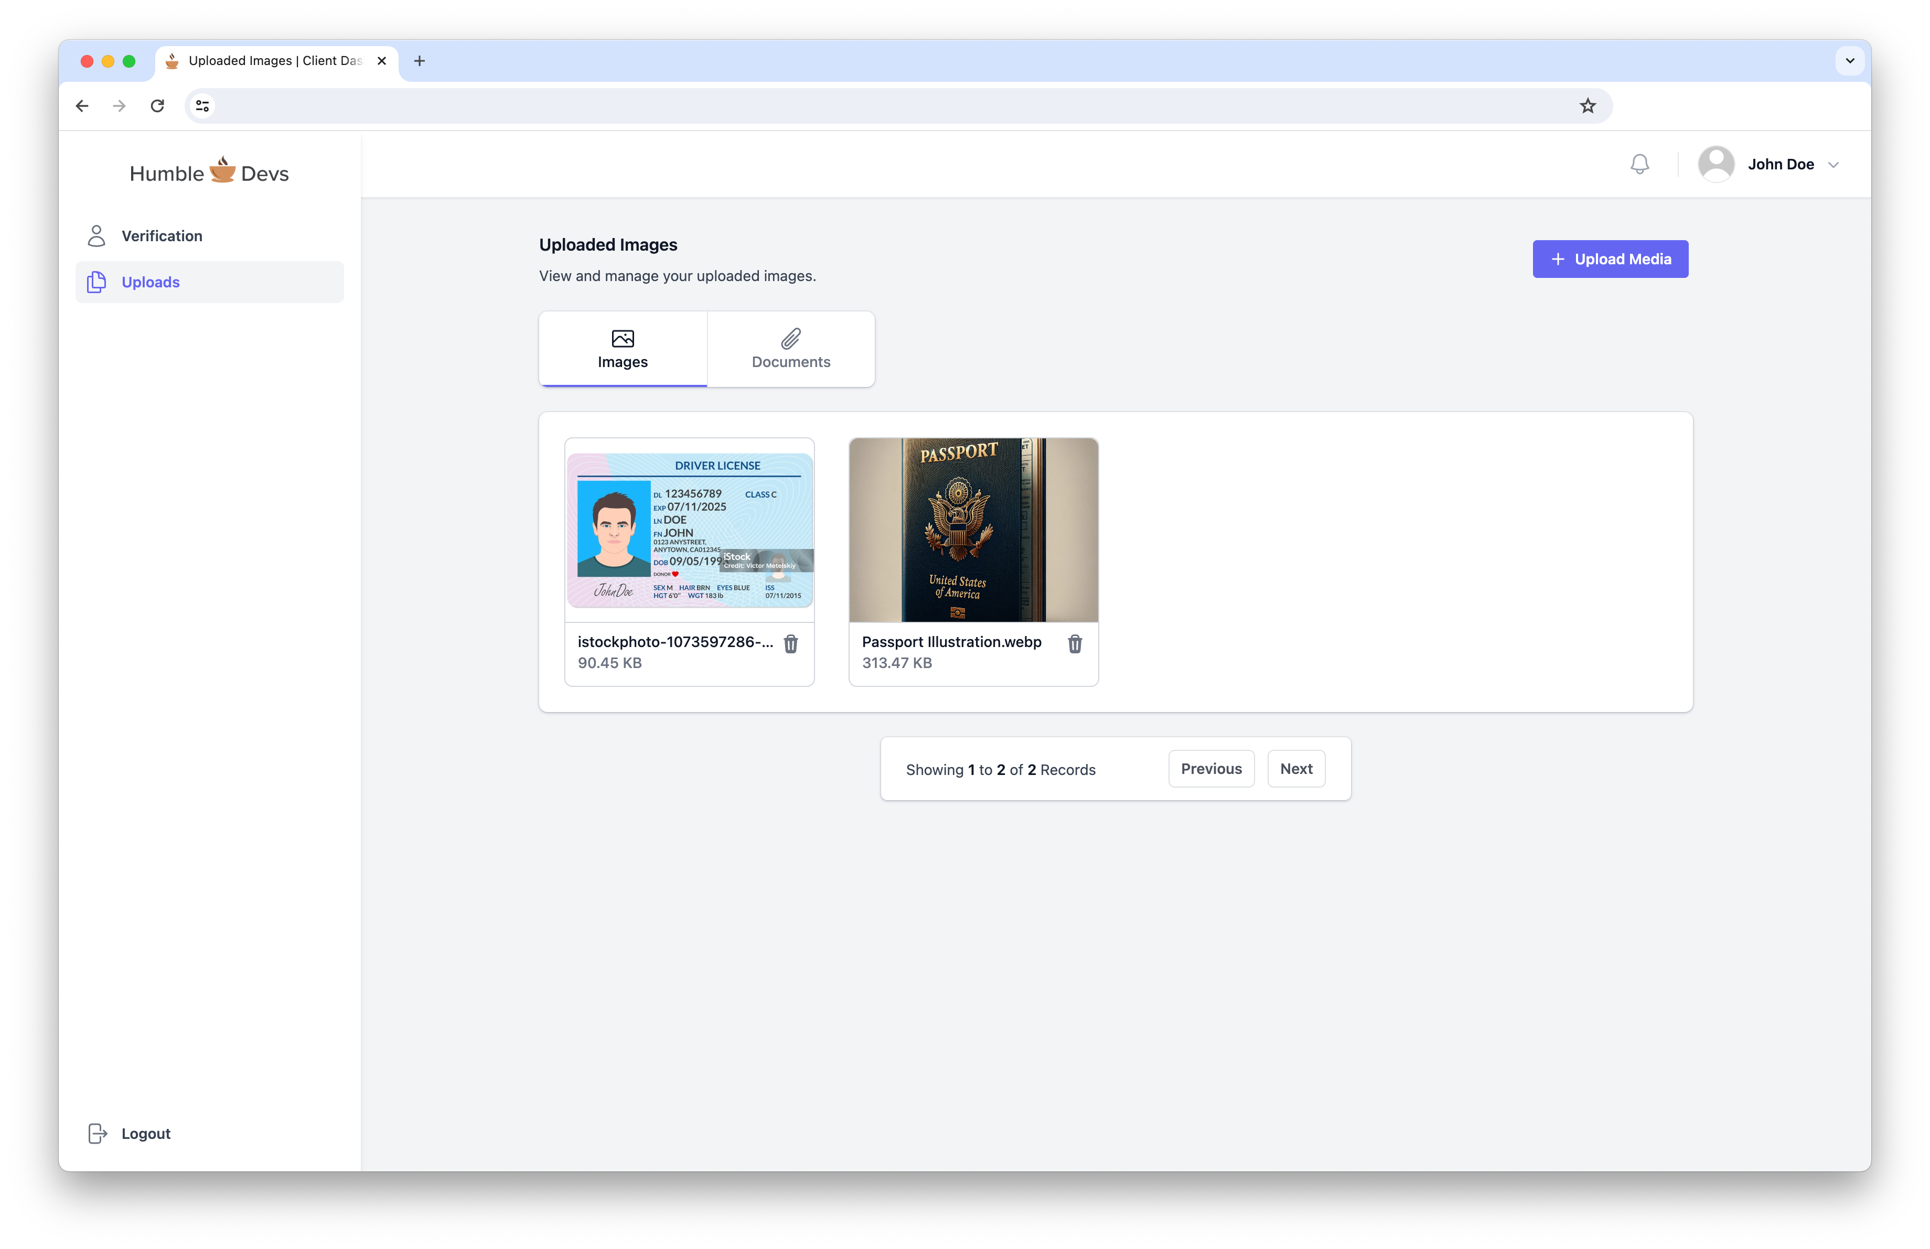Viewport: 1930px width, 1249px height.
Task: Delete the istockphoto-1073597286 image
Action: 791,643
